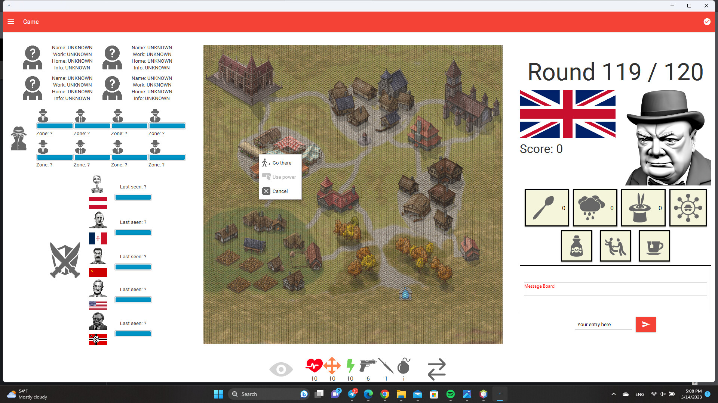This screenshot has width=718, height=403.
Task: Click the green lightning energy icon
Action: tap(350, 366)
